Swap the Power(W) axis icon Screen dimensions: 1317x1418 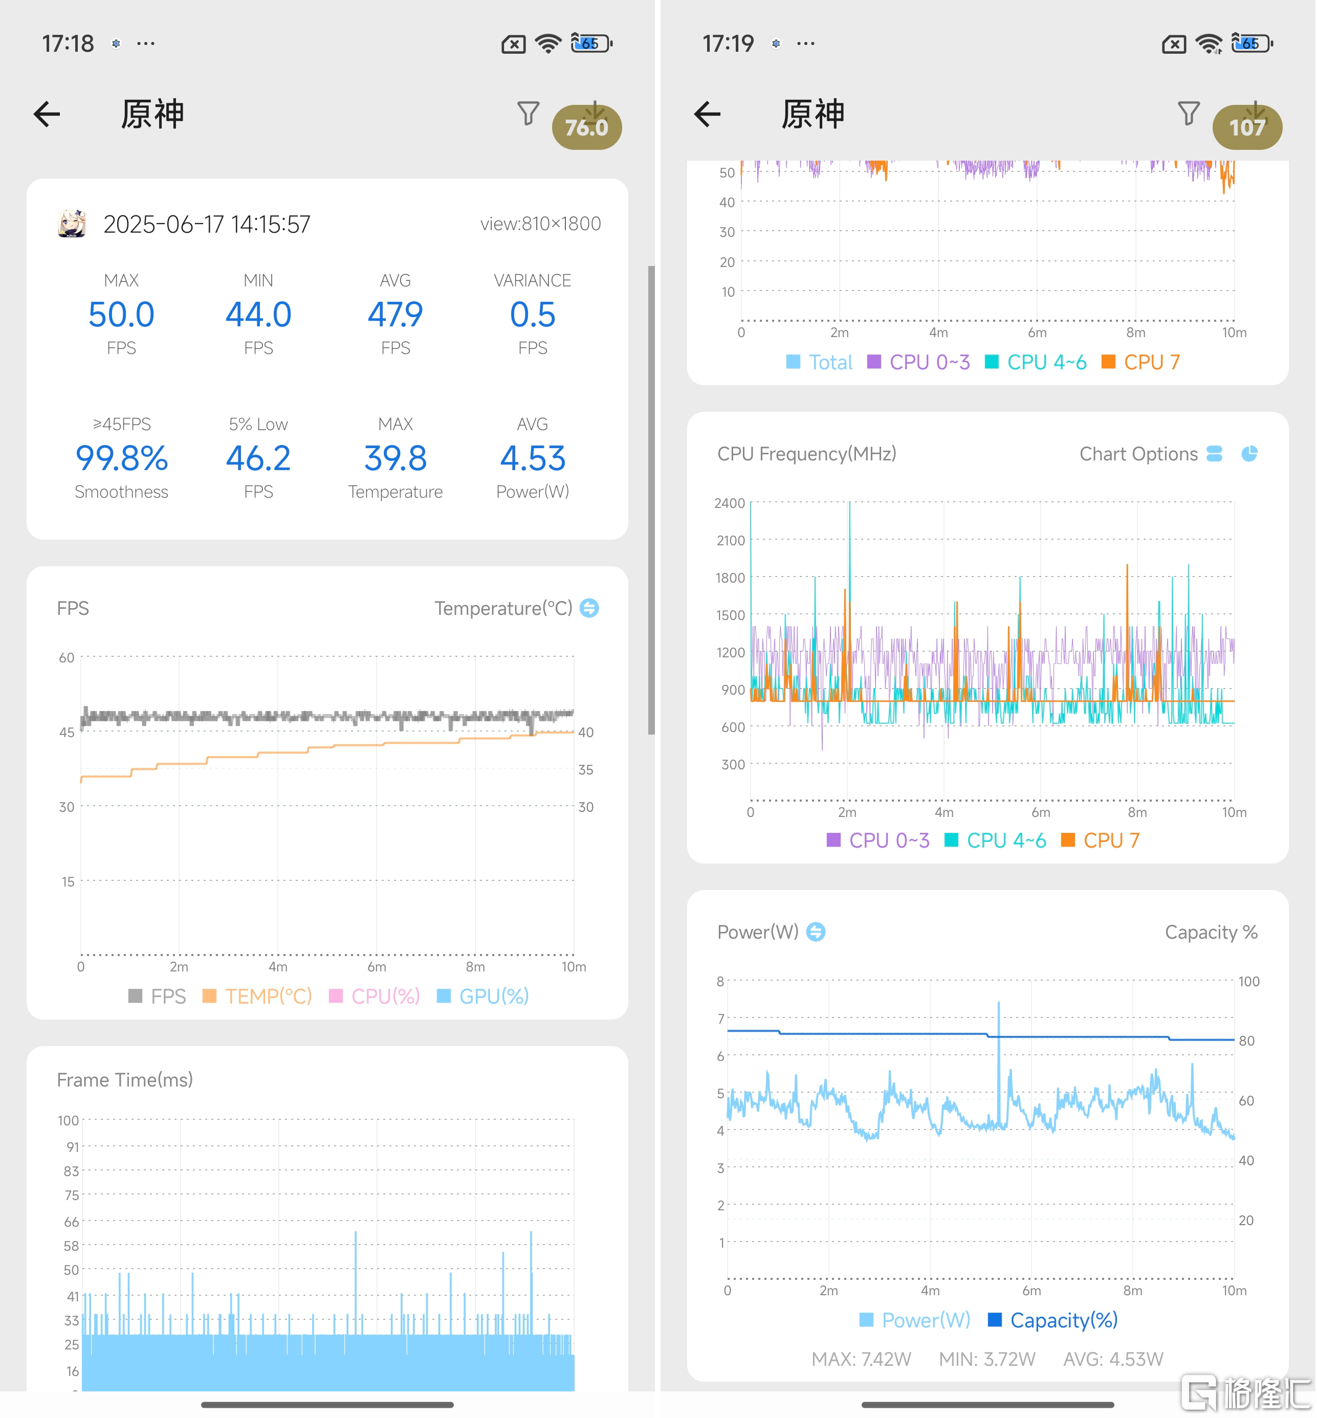815,932
